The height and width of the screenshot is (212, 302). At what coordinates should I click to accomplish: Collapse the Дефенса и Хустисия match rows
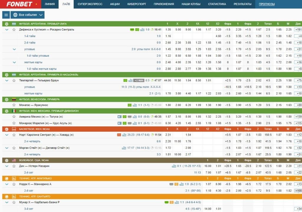pyautogui.click(x=7, y=30)
